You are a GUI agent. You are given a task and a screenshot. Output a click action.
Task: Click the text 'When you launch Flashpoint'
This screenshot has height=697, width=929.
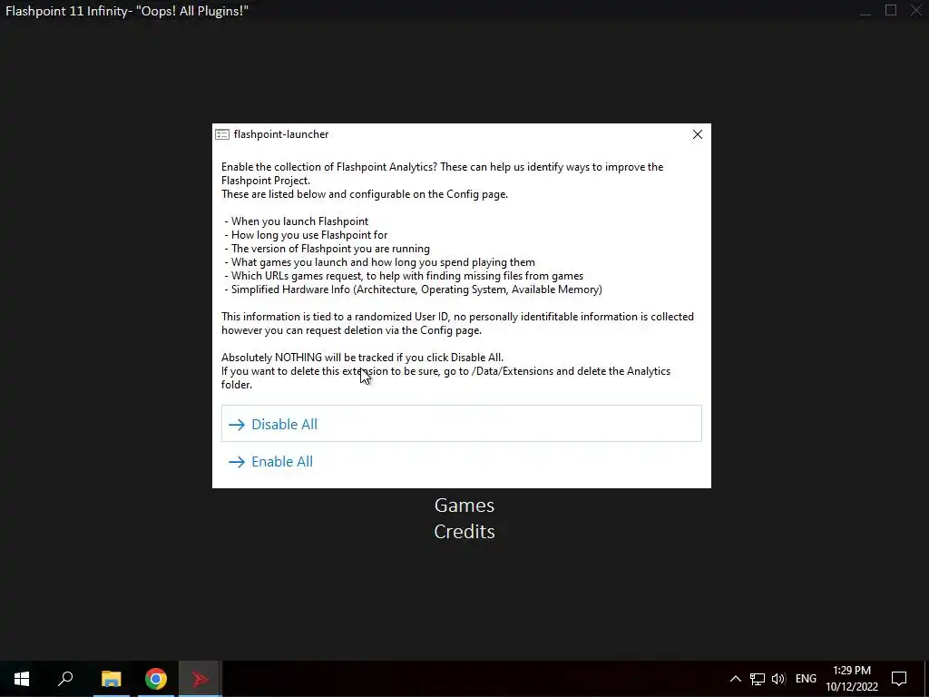pyautogui.click(x=299, y=221)
